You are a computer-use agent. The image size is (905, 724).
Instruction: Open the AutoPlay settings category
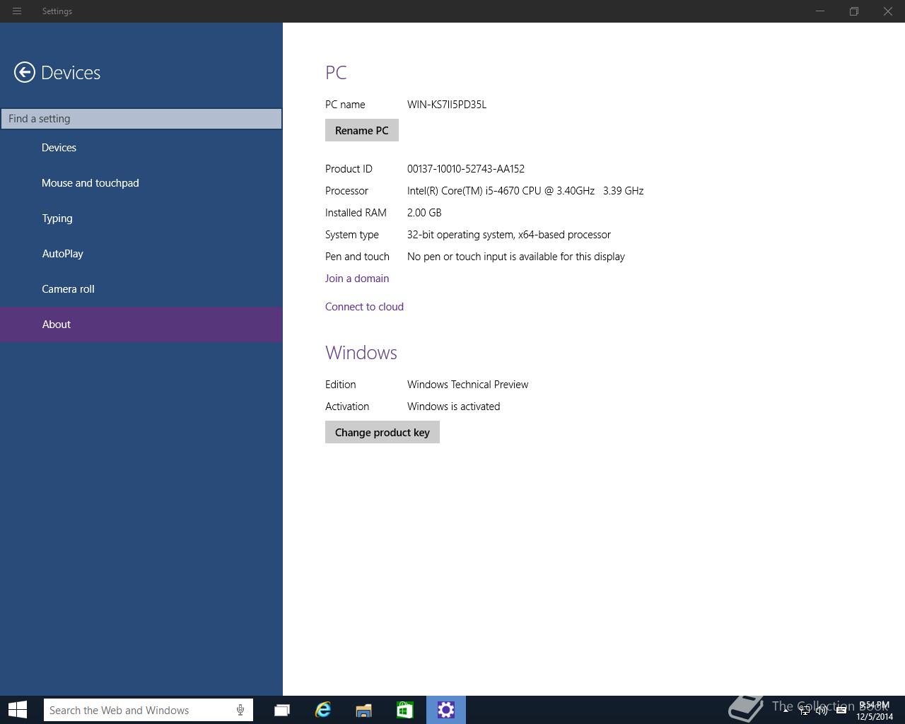(141, 254)
